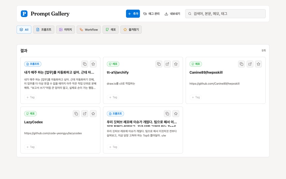Open Canine89/hwpxskill external link icon
The height and width of the screenshot is (179, 286).
[250, 64]
